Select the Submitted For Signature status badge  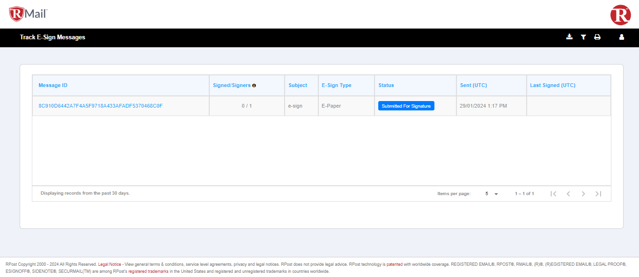[x=405, y=106]
